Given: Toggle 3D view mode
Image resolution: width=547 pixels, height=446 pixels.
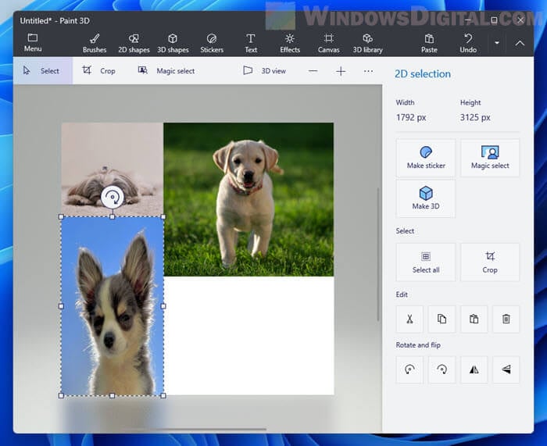Looking at the screenshot, I should tap(264, 71).
